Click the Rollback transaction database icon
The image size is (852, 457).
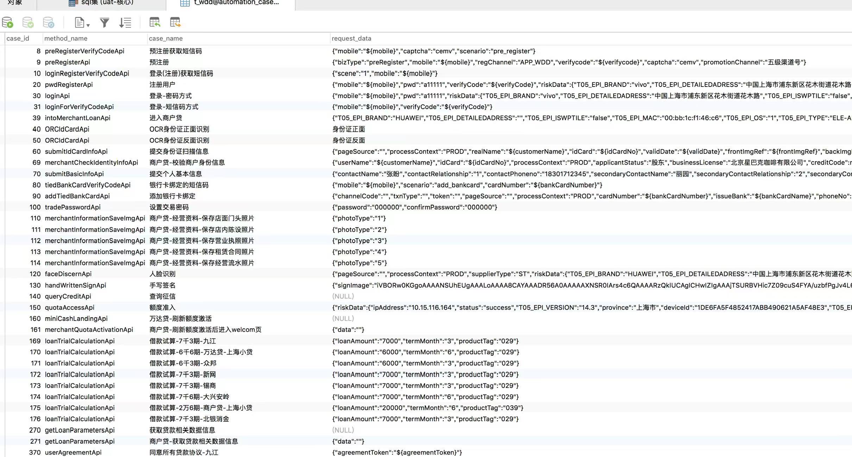[48, 23]
